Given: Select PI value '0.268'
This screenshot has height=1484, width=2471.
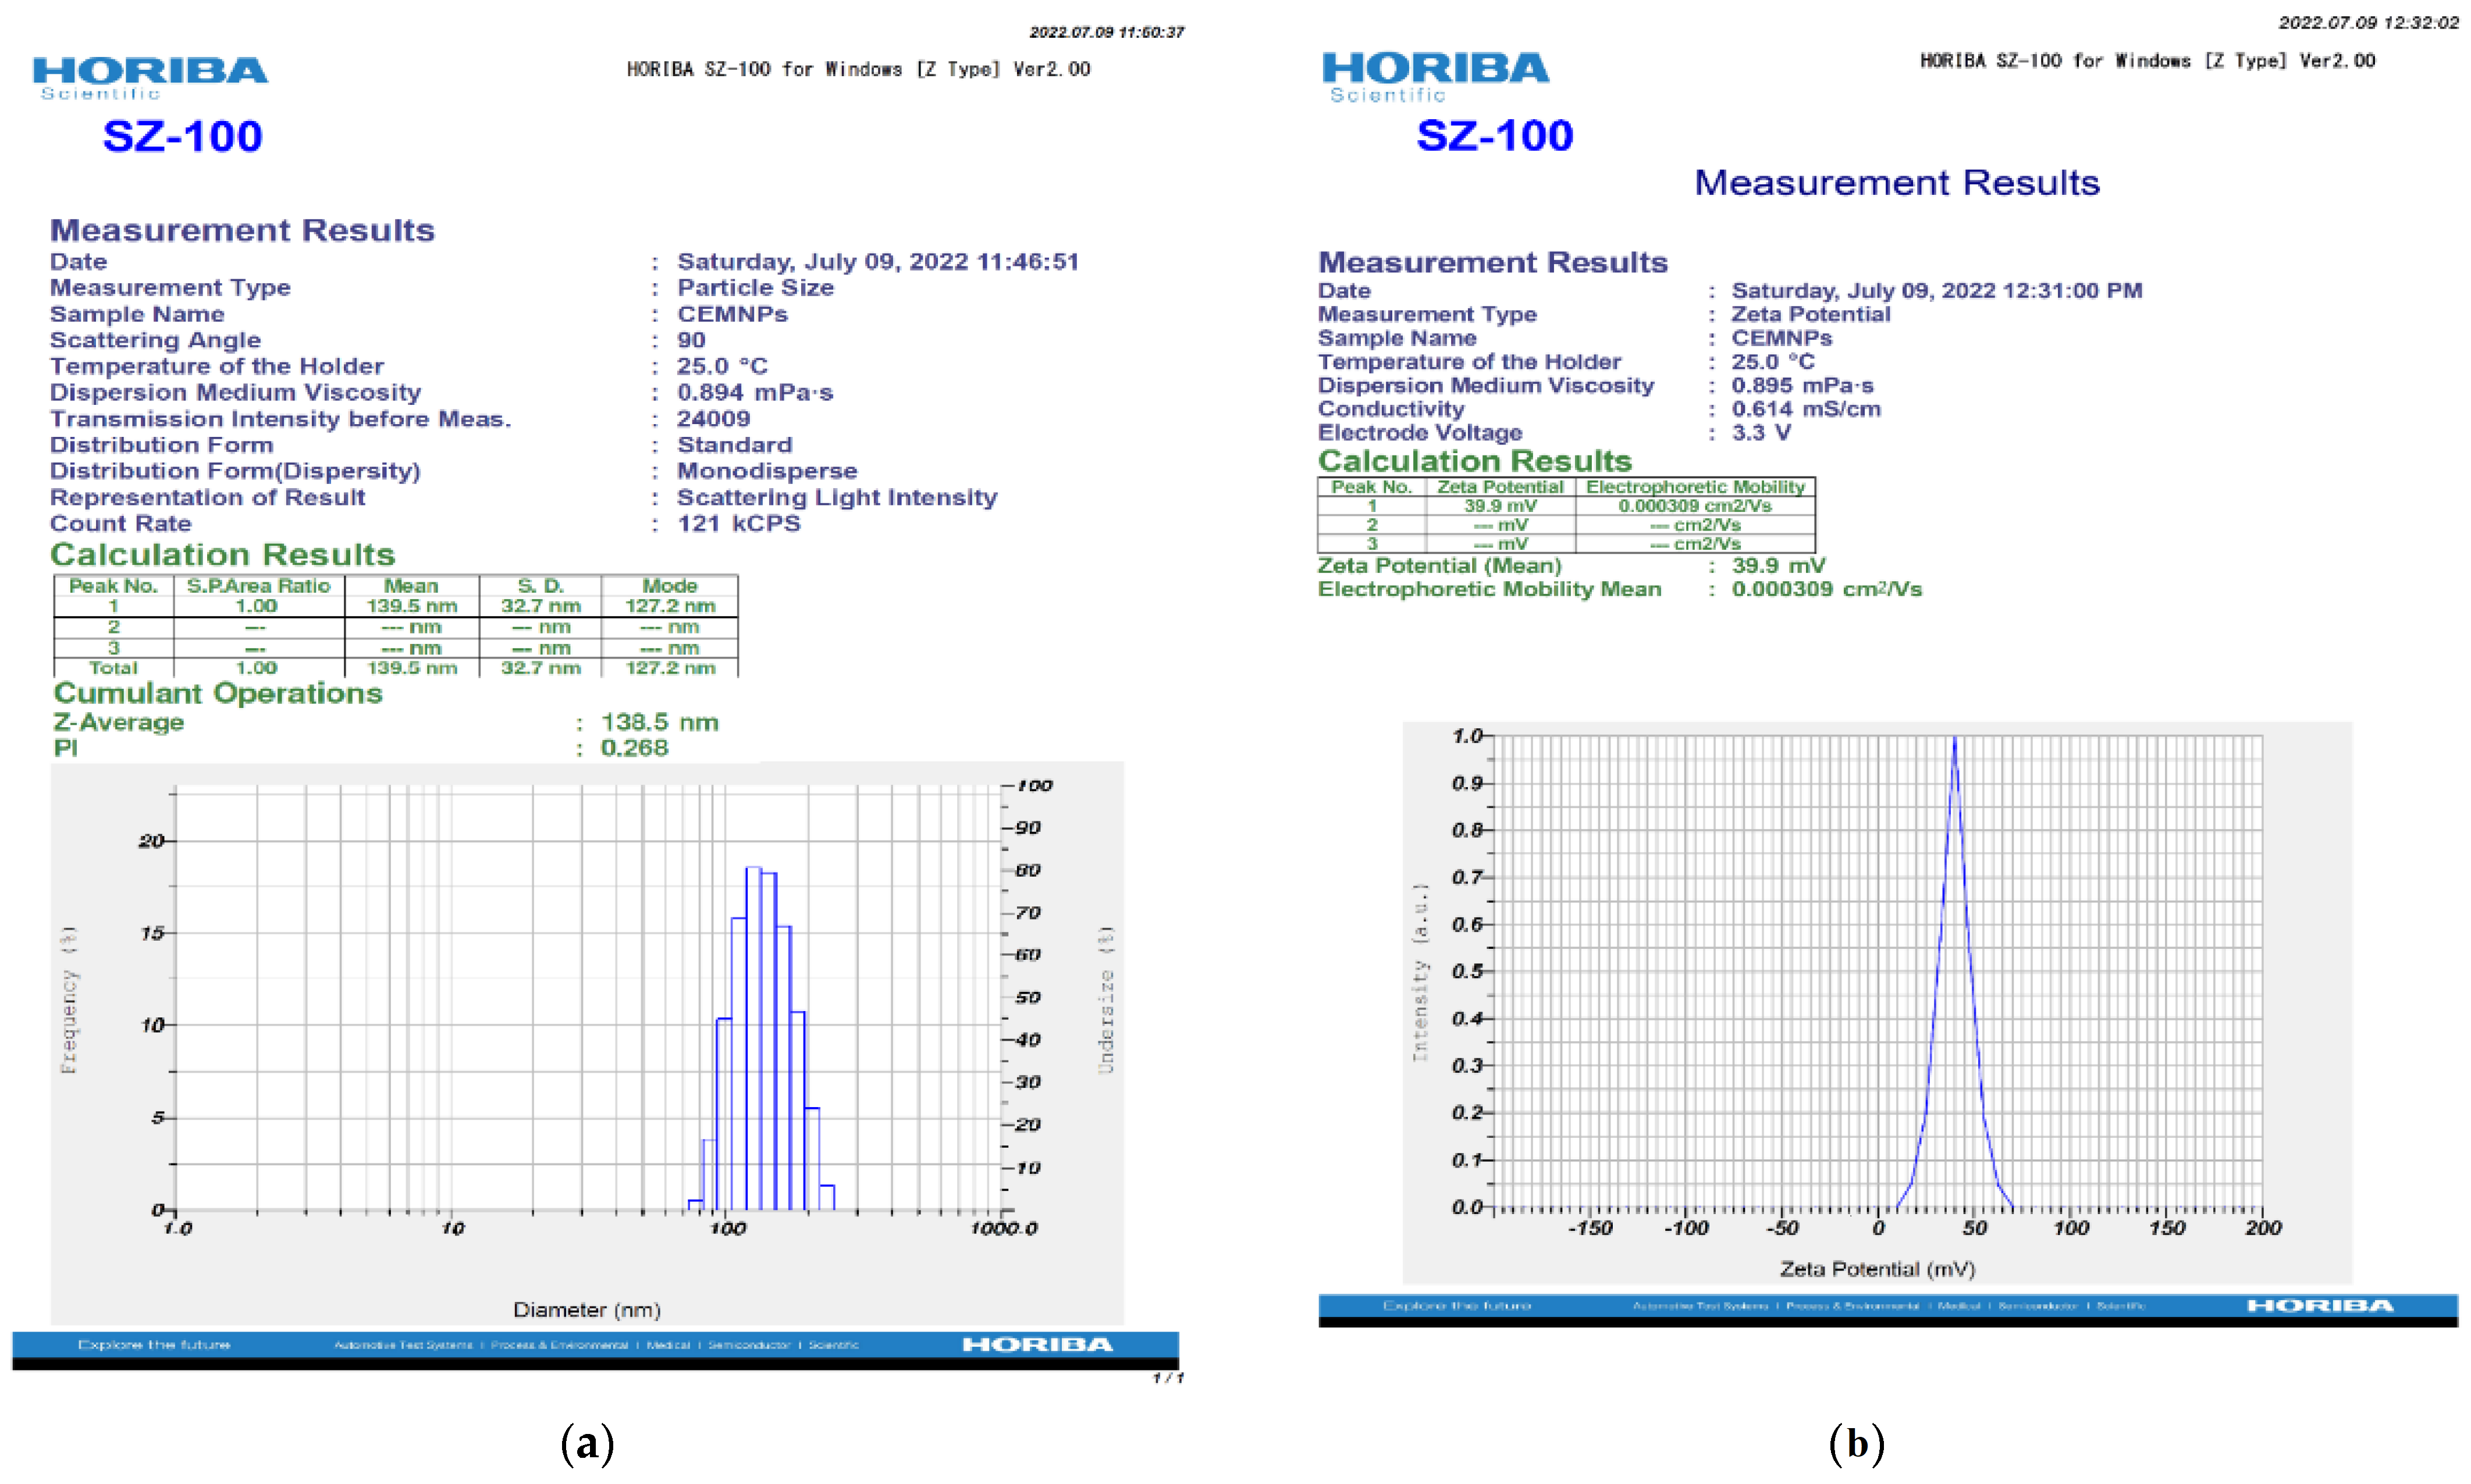Looking at the screenshot, I should point(634,748).
